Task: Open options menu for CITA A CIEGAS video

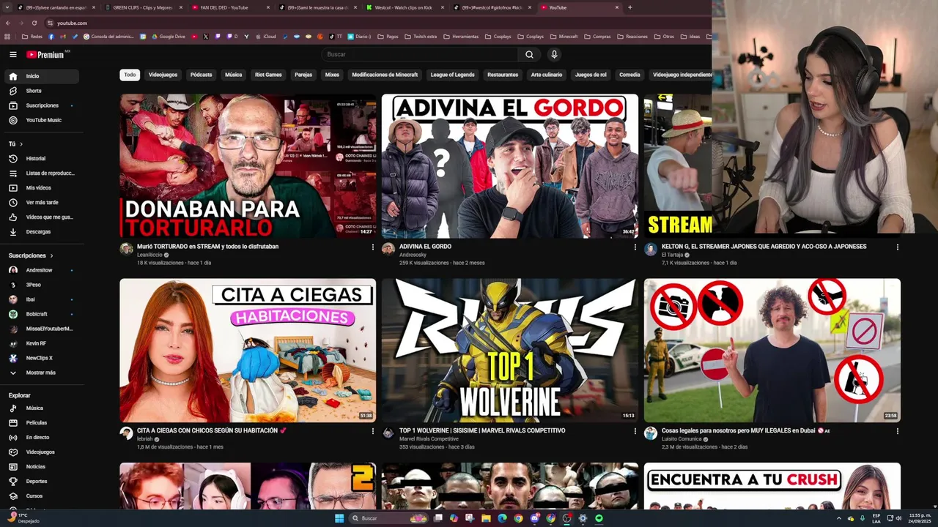Action: click(372, 431)
